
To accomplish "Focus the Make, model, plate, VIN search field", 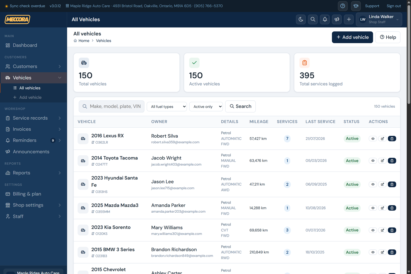I will (x=111, y=106).
